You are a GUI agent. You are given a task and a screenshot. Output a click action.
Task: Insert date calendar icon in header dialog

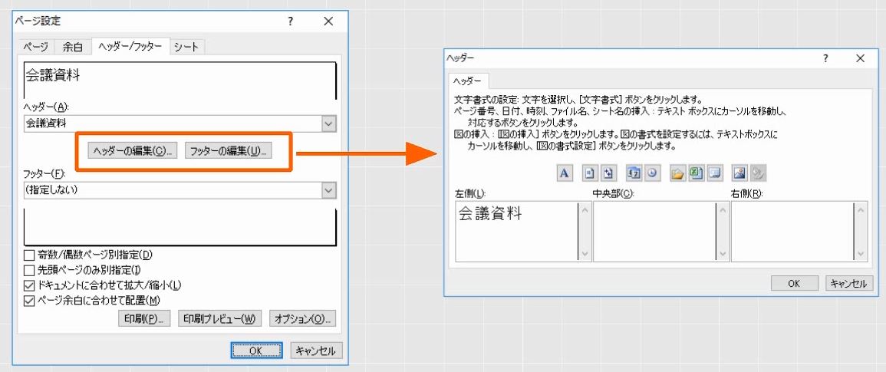tap(634, 173)
